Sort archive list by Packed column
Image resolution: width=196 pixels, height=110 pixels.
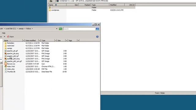tap(85, 5)
